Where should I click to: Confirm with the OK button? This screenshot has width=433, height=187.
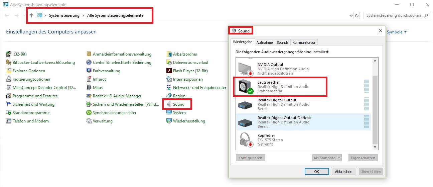point(317,172)
